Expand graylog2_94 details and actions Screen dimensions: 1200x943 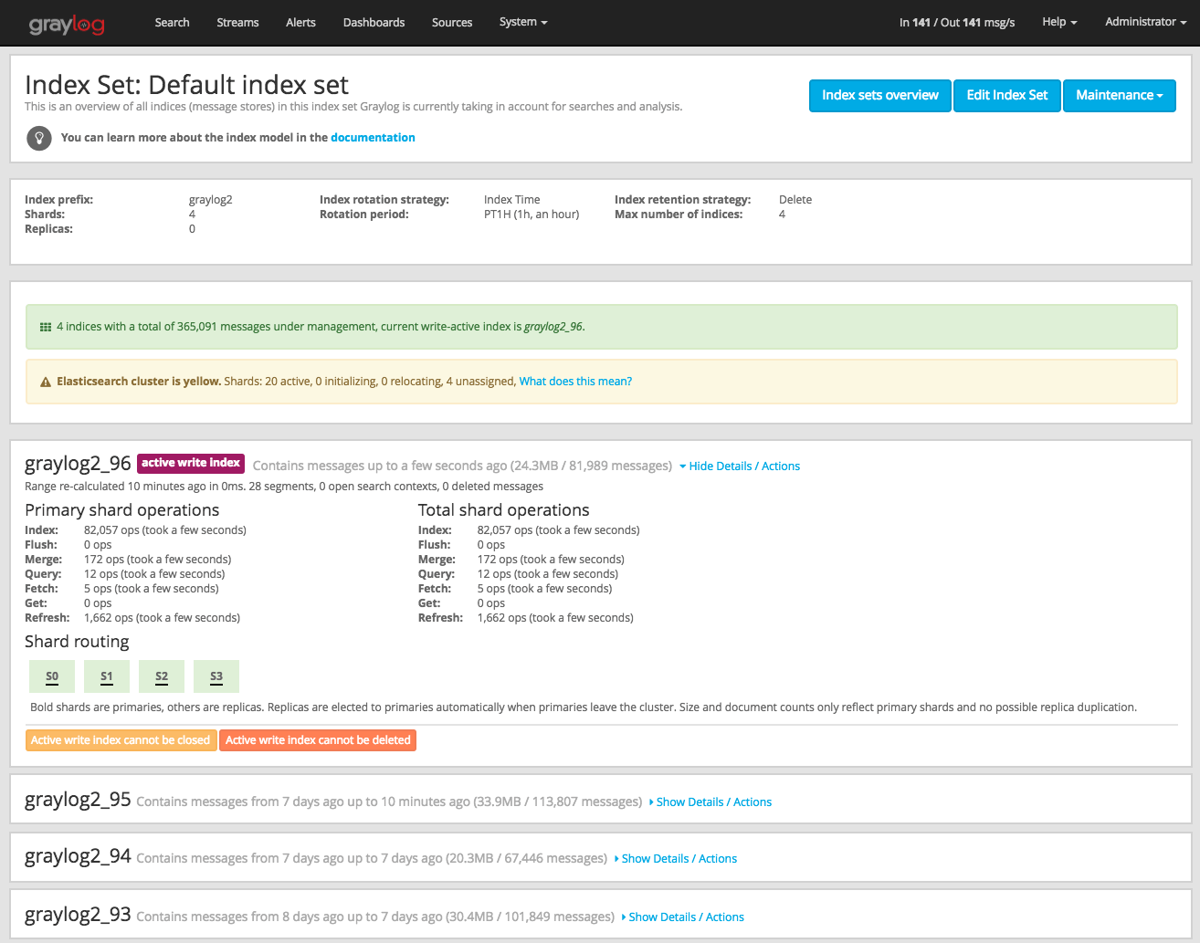pyautogui.click(x=678, y=858)
